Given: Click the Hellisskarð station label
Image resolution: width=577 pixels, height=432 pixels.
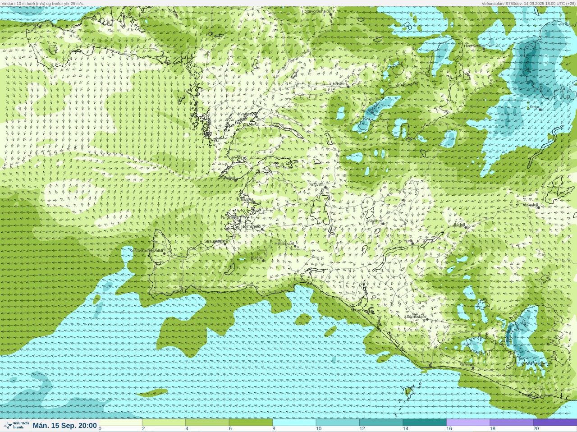Looking at the screenshot, I should [x=284, y=243].
